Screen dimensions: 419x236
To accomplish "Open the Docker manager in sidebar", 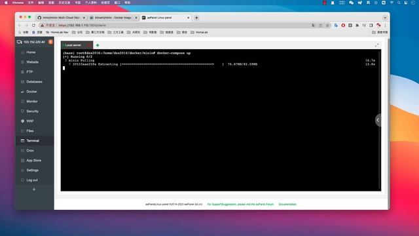I will (x=34, y=92).
